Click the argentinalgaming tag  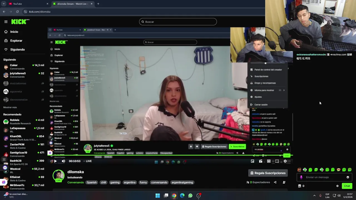click(182, 182)
